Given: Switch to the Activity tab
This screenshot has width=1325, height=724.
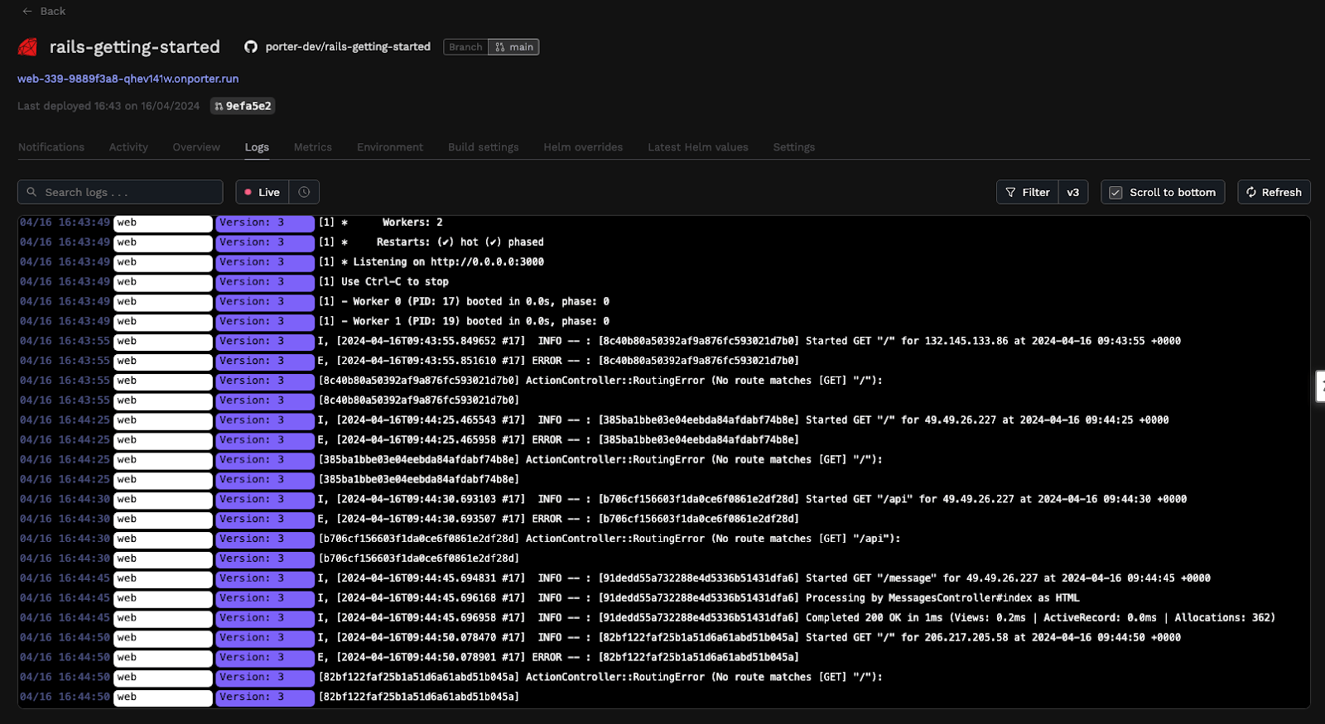Looking at the screenshot, I should tap(128, 147).
